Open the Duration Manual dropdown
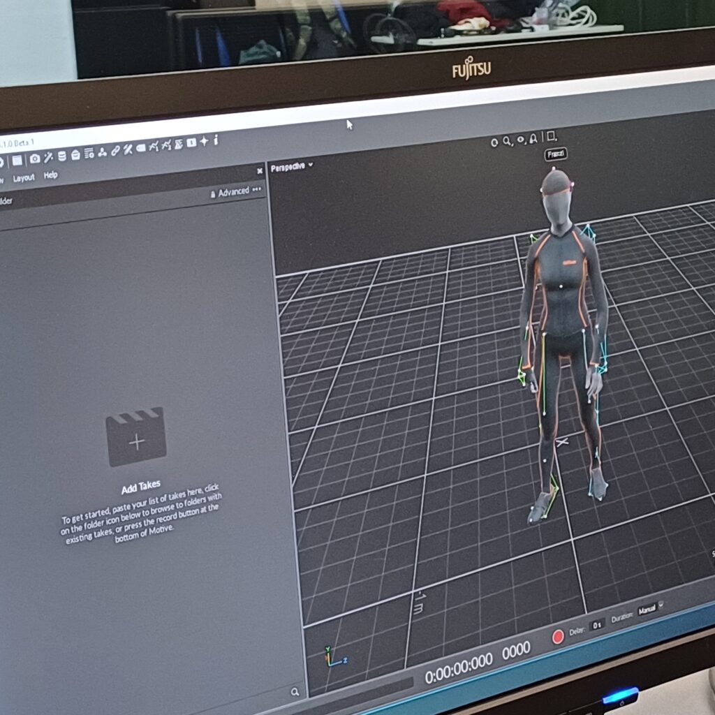This screenshot has width=715, height=715. 650,608
